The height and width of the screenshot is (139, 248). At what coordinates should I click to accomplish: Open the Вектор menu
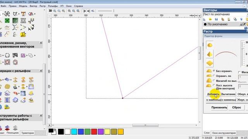[x=33, y=6]
